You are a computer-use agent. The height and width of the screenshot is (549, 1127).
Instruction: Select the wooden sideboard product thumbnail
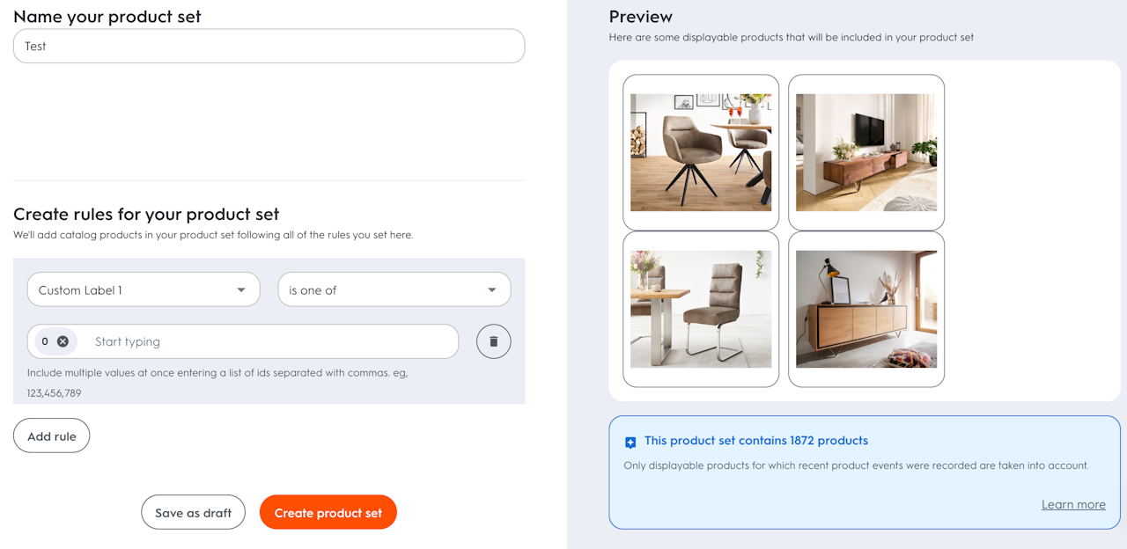tap(866, 309)
